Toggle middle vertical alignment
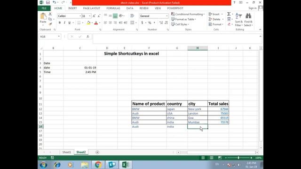Image resolution: width=301 pixels, height=169 pixels. (110, 15)
